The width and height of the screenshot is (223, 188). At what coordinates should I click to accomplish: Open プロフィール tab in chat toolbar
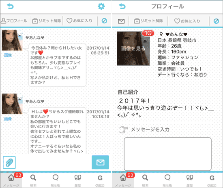click(14, 21)
